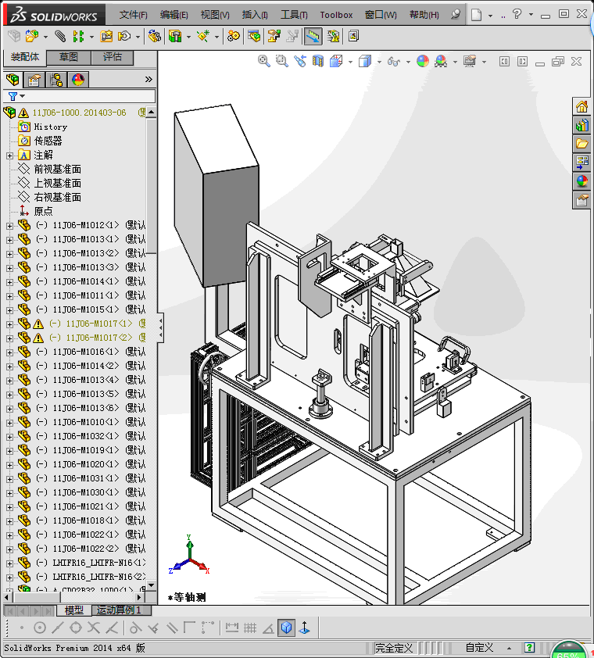The image size is (594, 658).
Task: Open the Display Style dropdown arrow
Action: click(380, 62)
